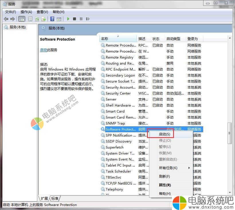Select the Remote Registry service row
This screenshot has height=210, width=235.
(x=151, y=57)
